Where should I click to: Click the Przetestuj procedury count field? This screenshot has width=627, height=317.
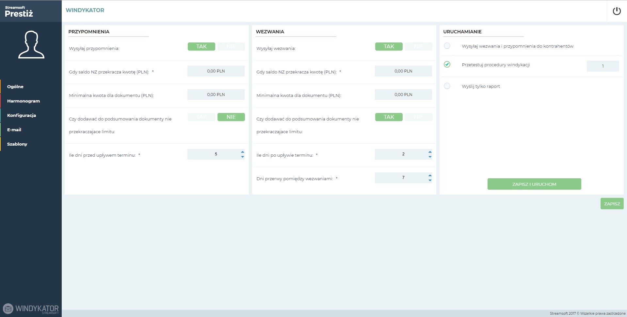coord(603,66)
